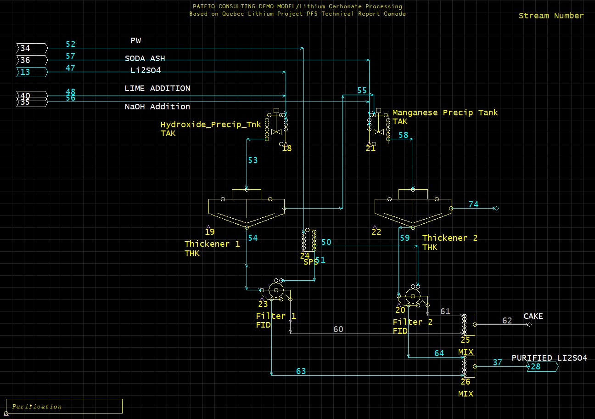595x419 pixels.
Task: Select the Thickener 1 vessel symbol
Action: coord(247,209)
